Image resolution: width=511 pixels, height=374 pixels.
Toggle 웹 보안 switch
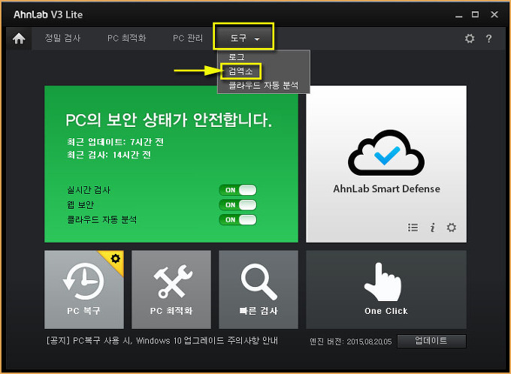tap(238, 205)
